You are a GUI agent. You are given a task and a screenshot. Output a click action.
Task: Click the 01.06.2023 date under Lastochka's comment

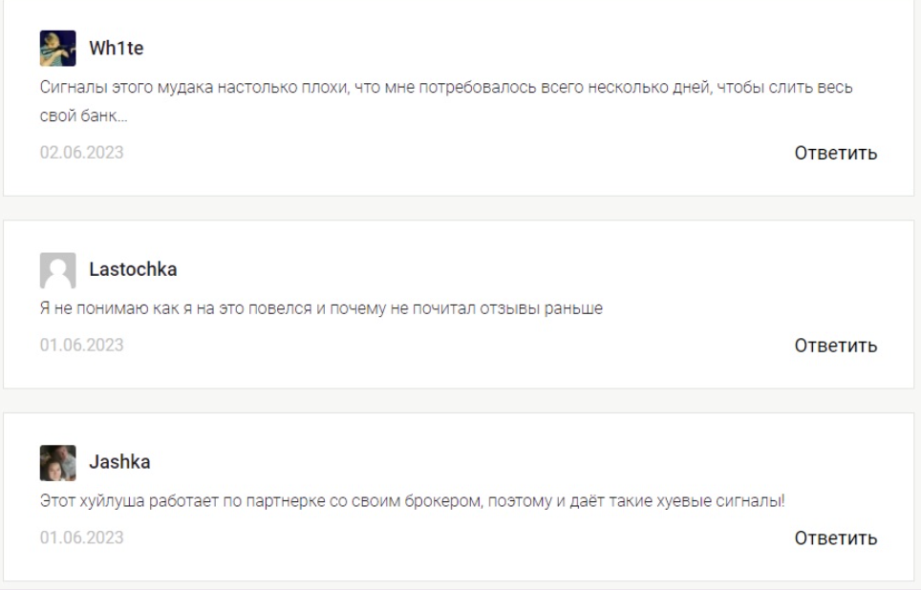click(x=81, y=345)
